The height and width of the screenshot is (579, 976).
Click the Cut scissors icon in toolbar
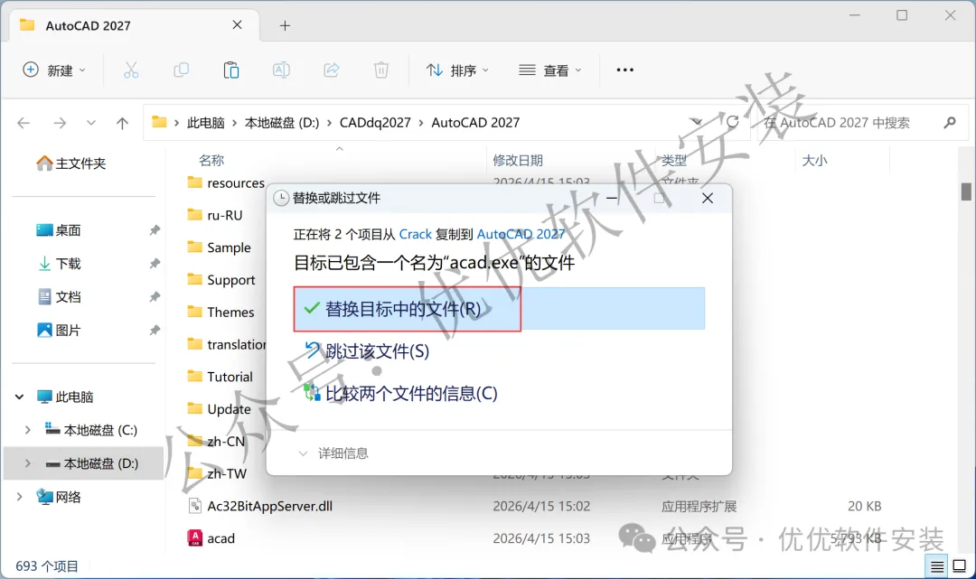pos(131,70)
